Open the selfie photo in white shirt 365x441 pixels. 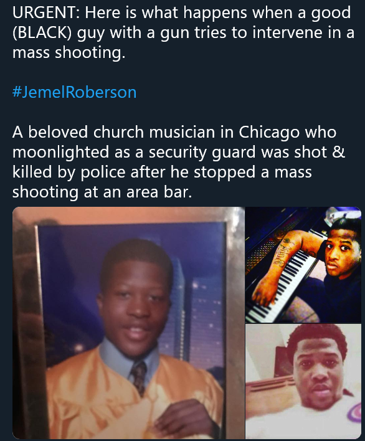point(303,381)
